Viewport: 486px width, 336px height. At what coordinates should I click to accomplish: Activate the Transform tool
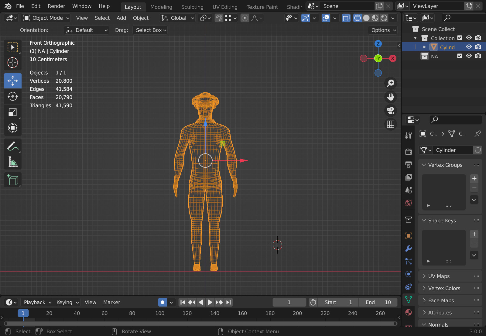[13, 128]
